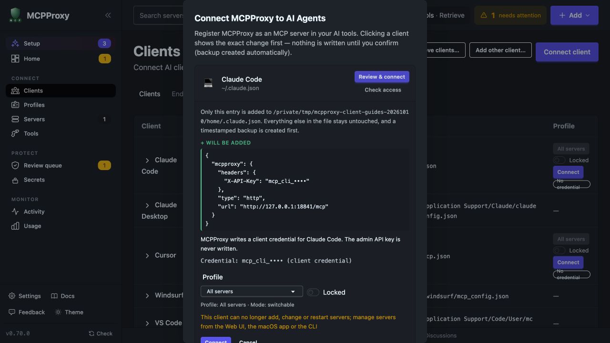Image resolution: width=610 pixels, height=343 pixels.
Task: Open the All servers profile dropdown
Action: click(252, 292)
